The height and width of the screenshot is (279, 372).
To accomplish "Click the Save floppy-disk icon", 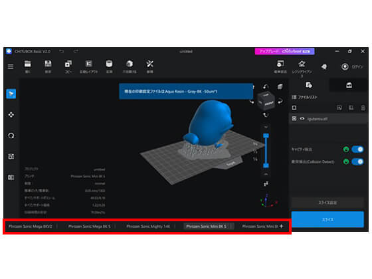I will 48,64.
